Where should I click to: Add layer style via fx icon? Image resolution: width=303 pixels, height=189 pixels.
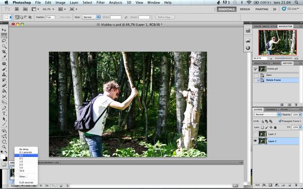[x=264, y=185]
